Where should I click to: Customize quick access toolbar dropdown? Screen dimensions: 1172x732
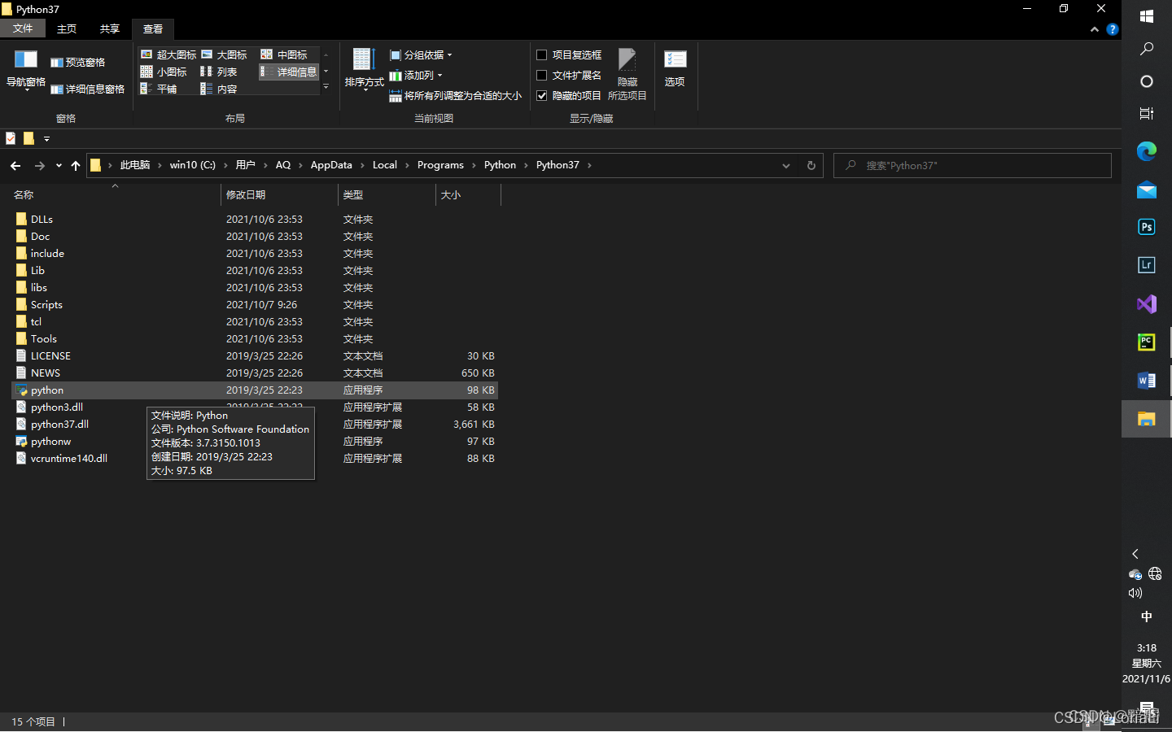46,139
